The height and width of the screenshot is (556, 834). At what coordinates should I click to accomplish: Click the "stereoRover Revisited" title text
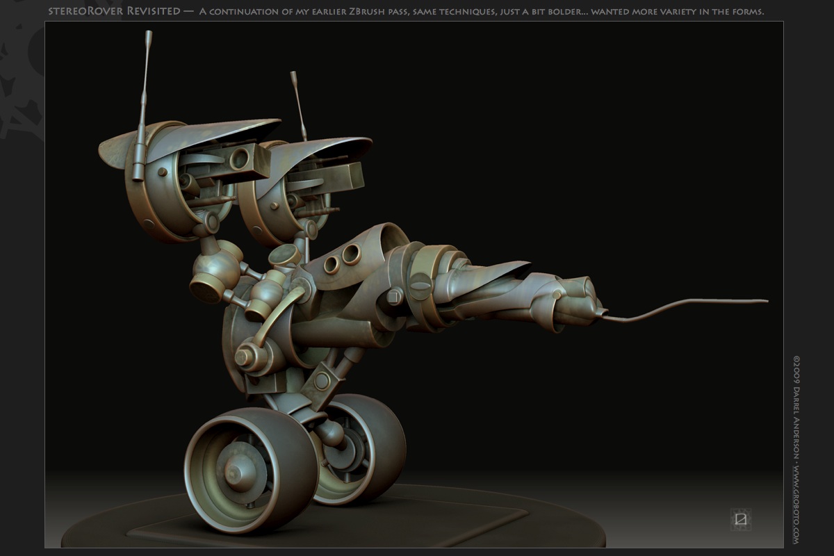click(114, 11)
